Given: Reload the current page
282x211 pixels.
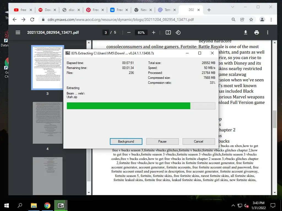Looking at the screenshot, I should click(32, 20).
